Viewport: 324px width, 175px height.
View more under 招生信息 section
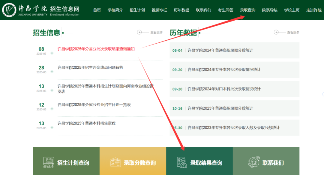(x=156, y=33)
